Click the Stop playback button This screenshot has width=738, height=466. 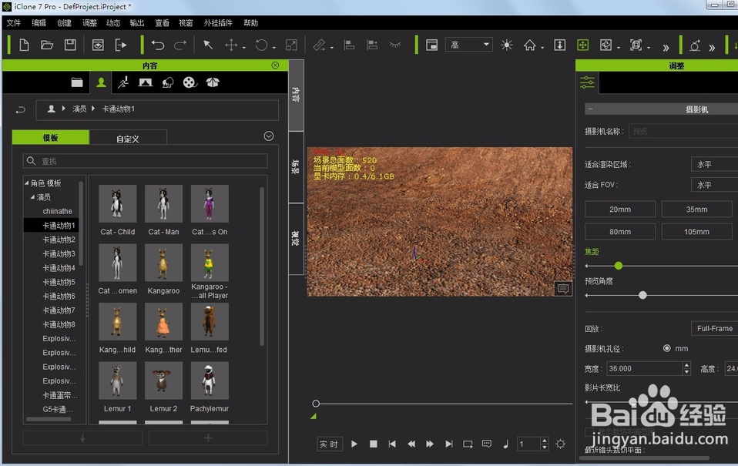coord(374,444)
